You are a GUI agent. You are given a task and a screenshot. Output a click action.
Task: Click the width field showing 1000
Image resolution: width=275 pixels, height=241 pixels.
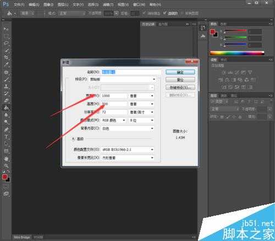pos(114,96)
